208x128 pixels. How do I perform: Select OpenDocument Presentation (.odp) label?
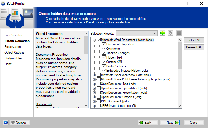124,93
